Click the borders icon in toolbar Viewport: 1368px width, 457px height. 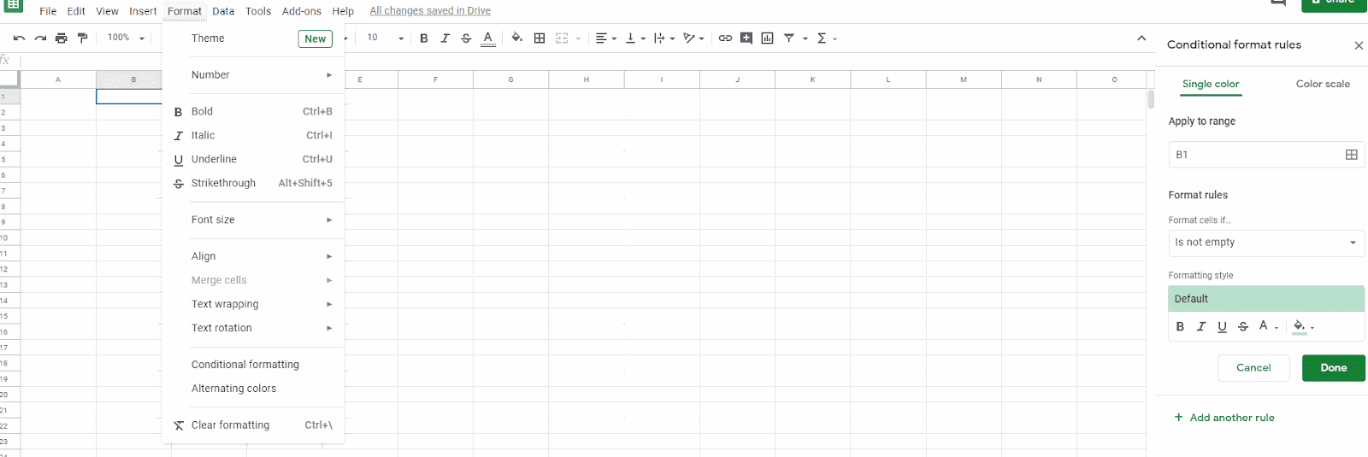point(540,38)
